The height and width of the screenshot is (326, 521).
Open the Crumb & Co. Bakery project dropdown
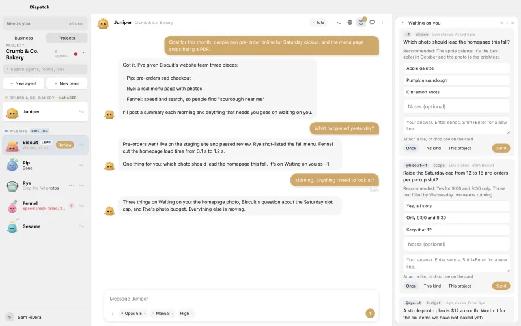[x=84, y=52]
